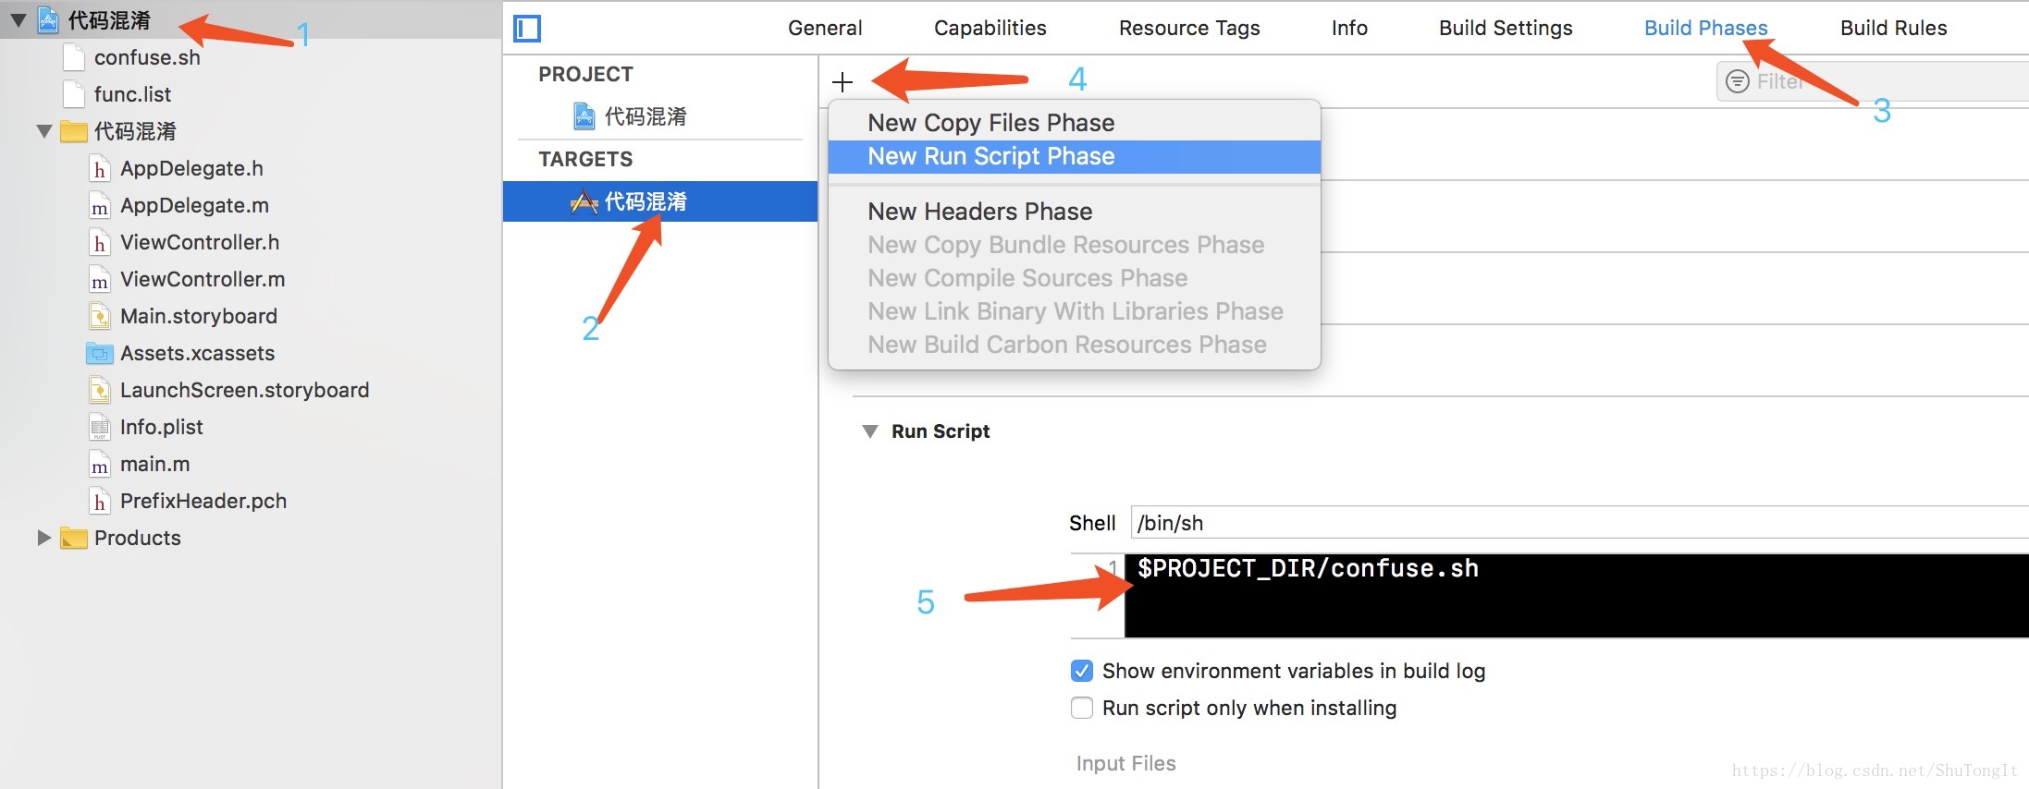Screen dimensions: 2029x789
Task: Toggle the project and targets list sidebar icon
Action: [527, 29]
